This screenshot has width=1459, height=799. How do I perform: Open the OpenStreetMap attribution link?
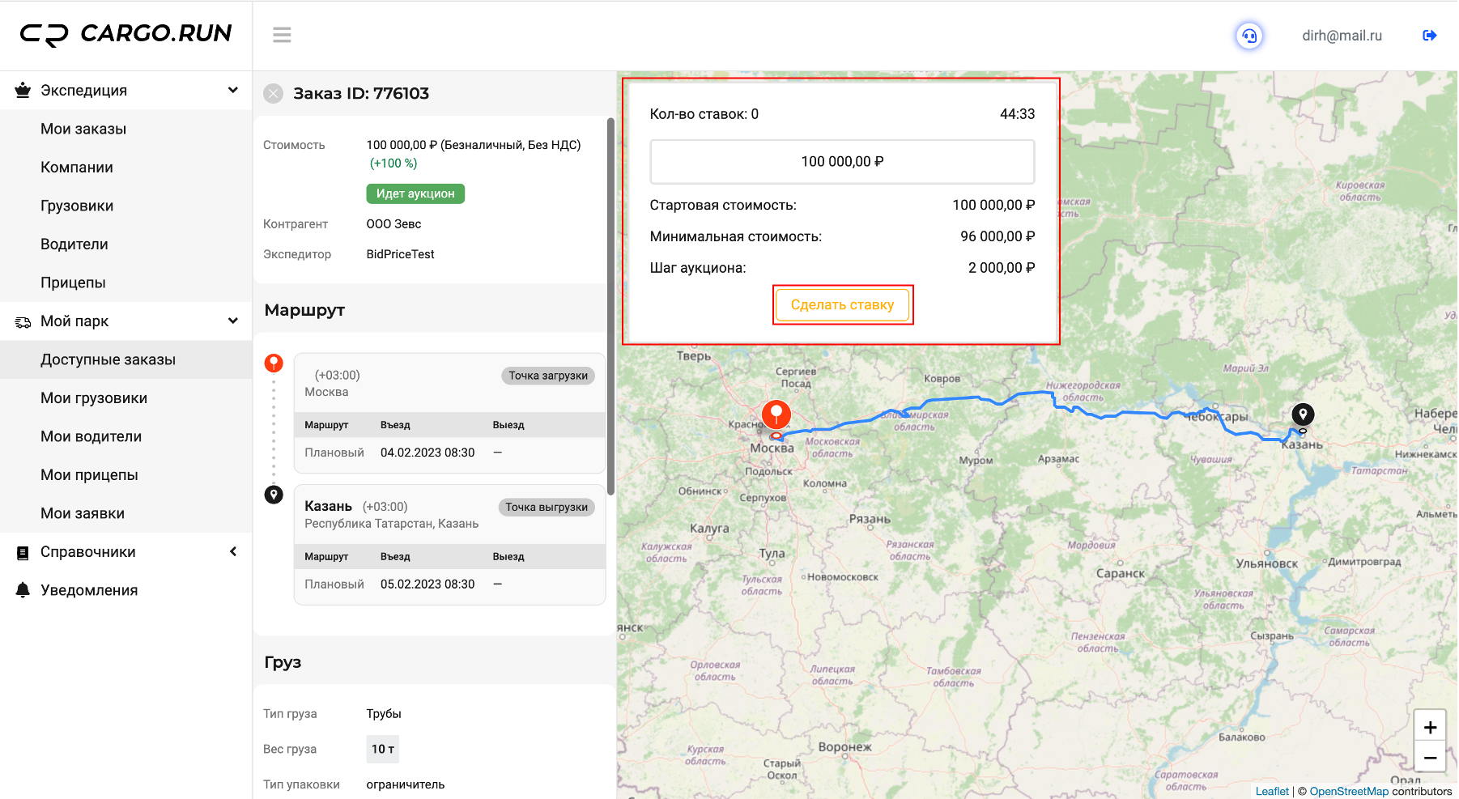pyautogui.click(x=1349, y=791)
